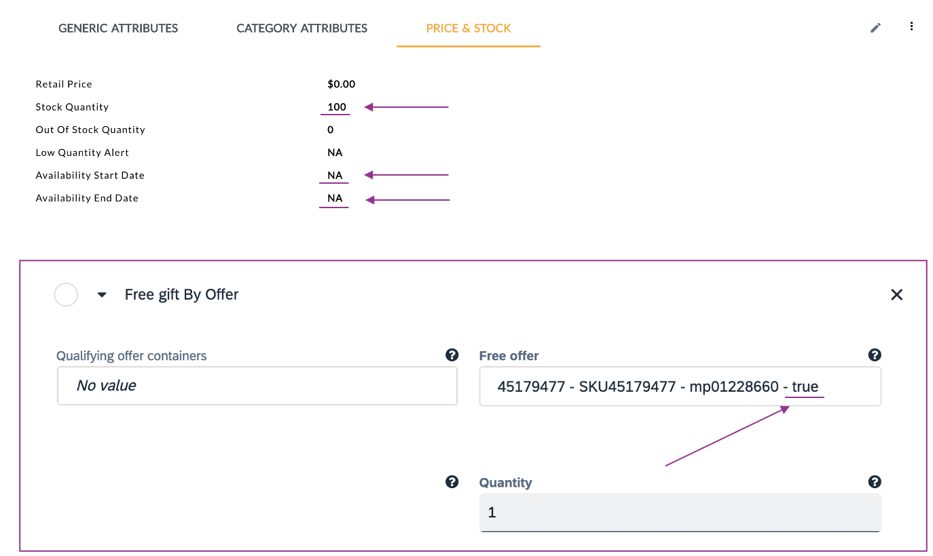Click the pencil edit icon

(x=876, y=28)
